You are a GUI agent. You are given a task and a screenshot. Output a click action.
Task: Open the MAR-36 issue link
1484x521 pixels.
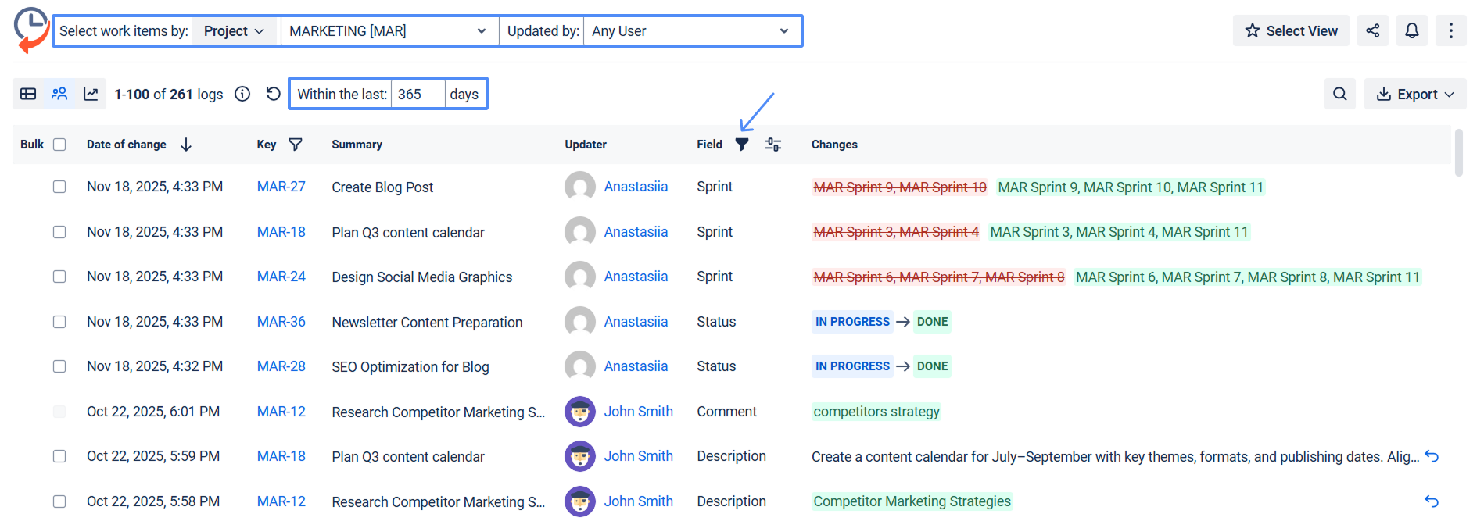(x=281, y=322)
